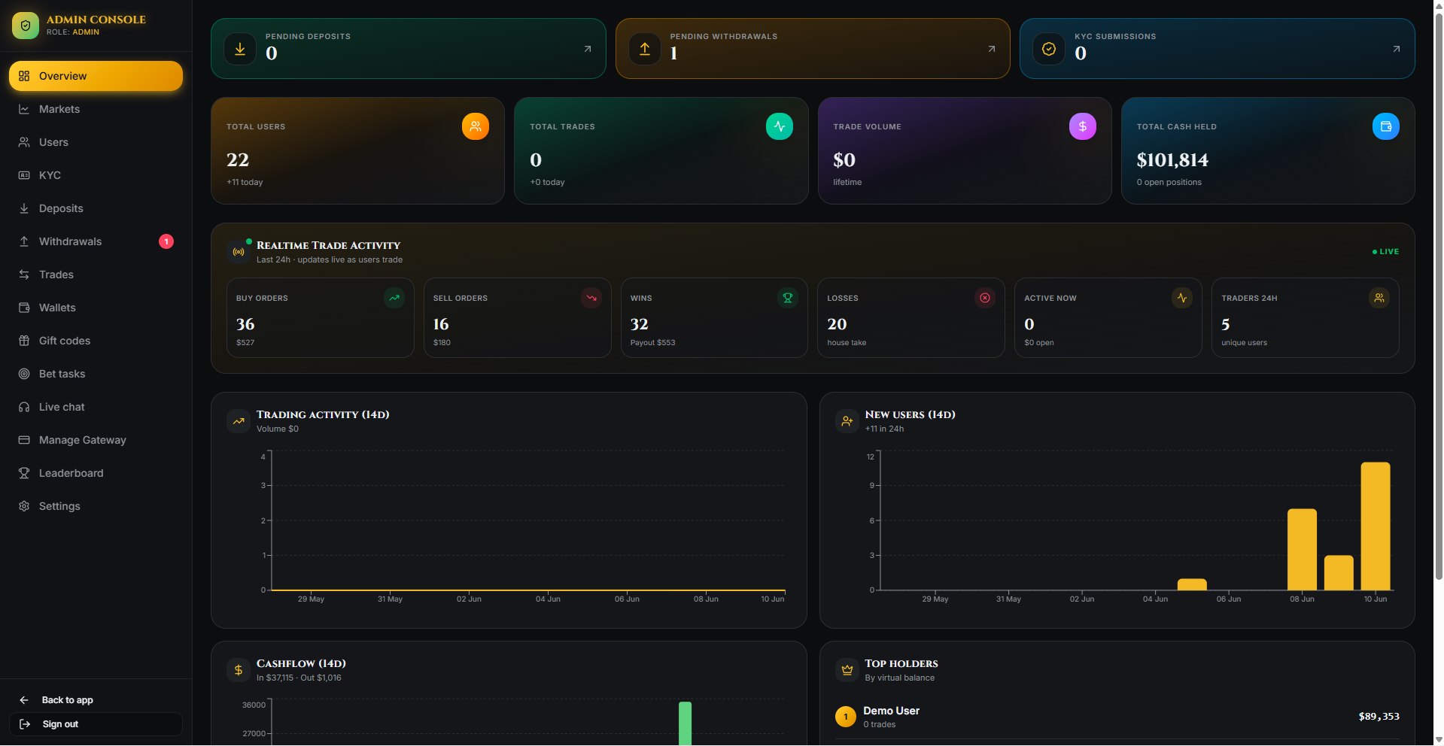Open Pending Withdrawals via arrow icon
The width and height of the screenshot is (1444, 746).
point(992,49)
